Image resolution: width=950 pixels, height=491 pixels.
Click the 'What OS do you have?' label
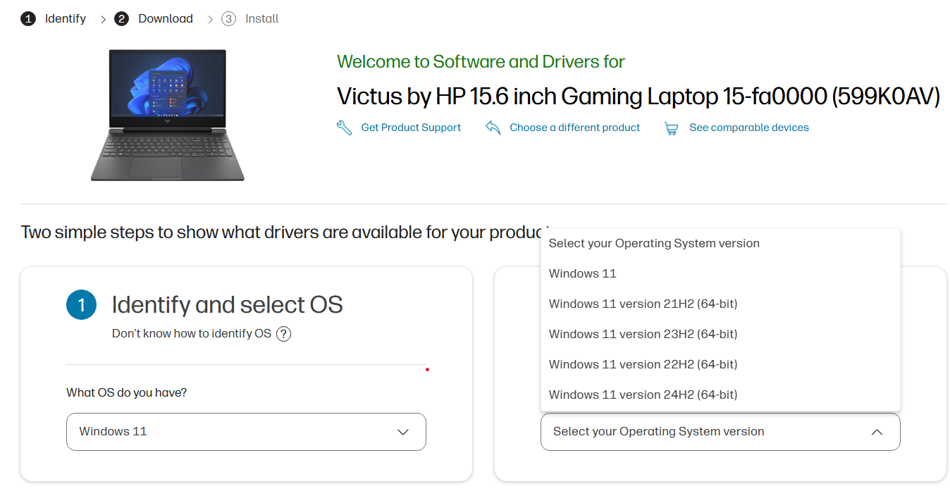pos(127,392)
